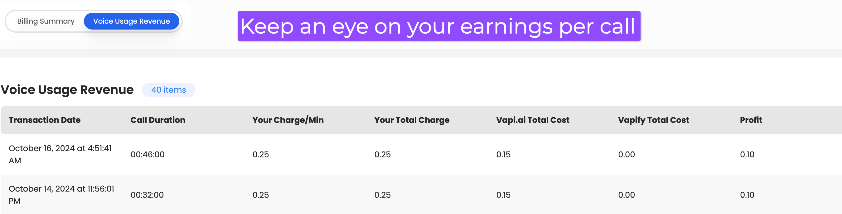
Task: Click the Vapi.ai Total Cost column header
Action: 533,120
